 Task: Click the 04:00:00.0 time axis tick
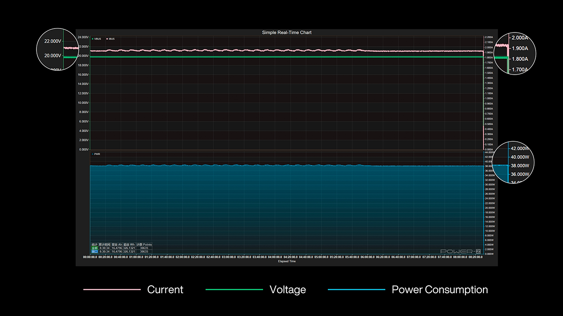275,257
